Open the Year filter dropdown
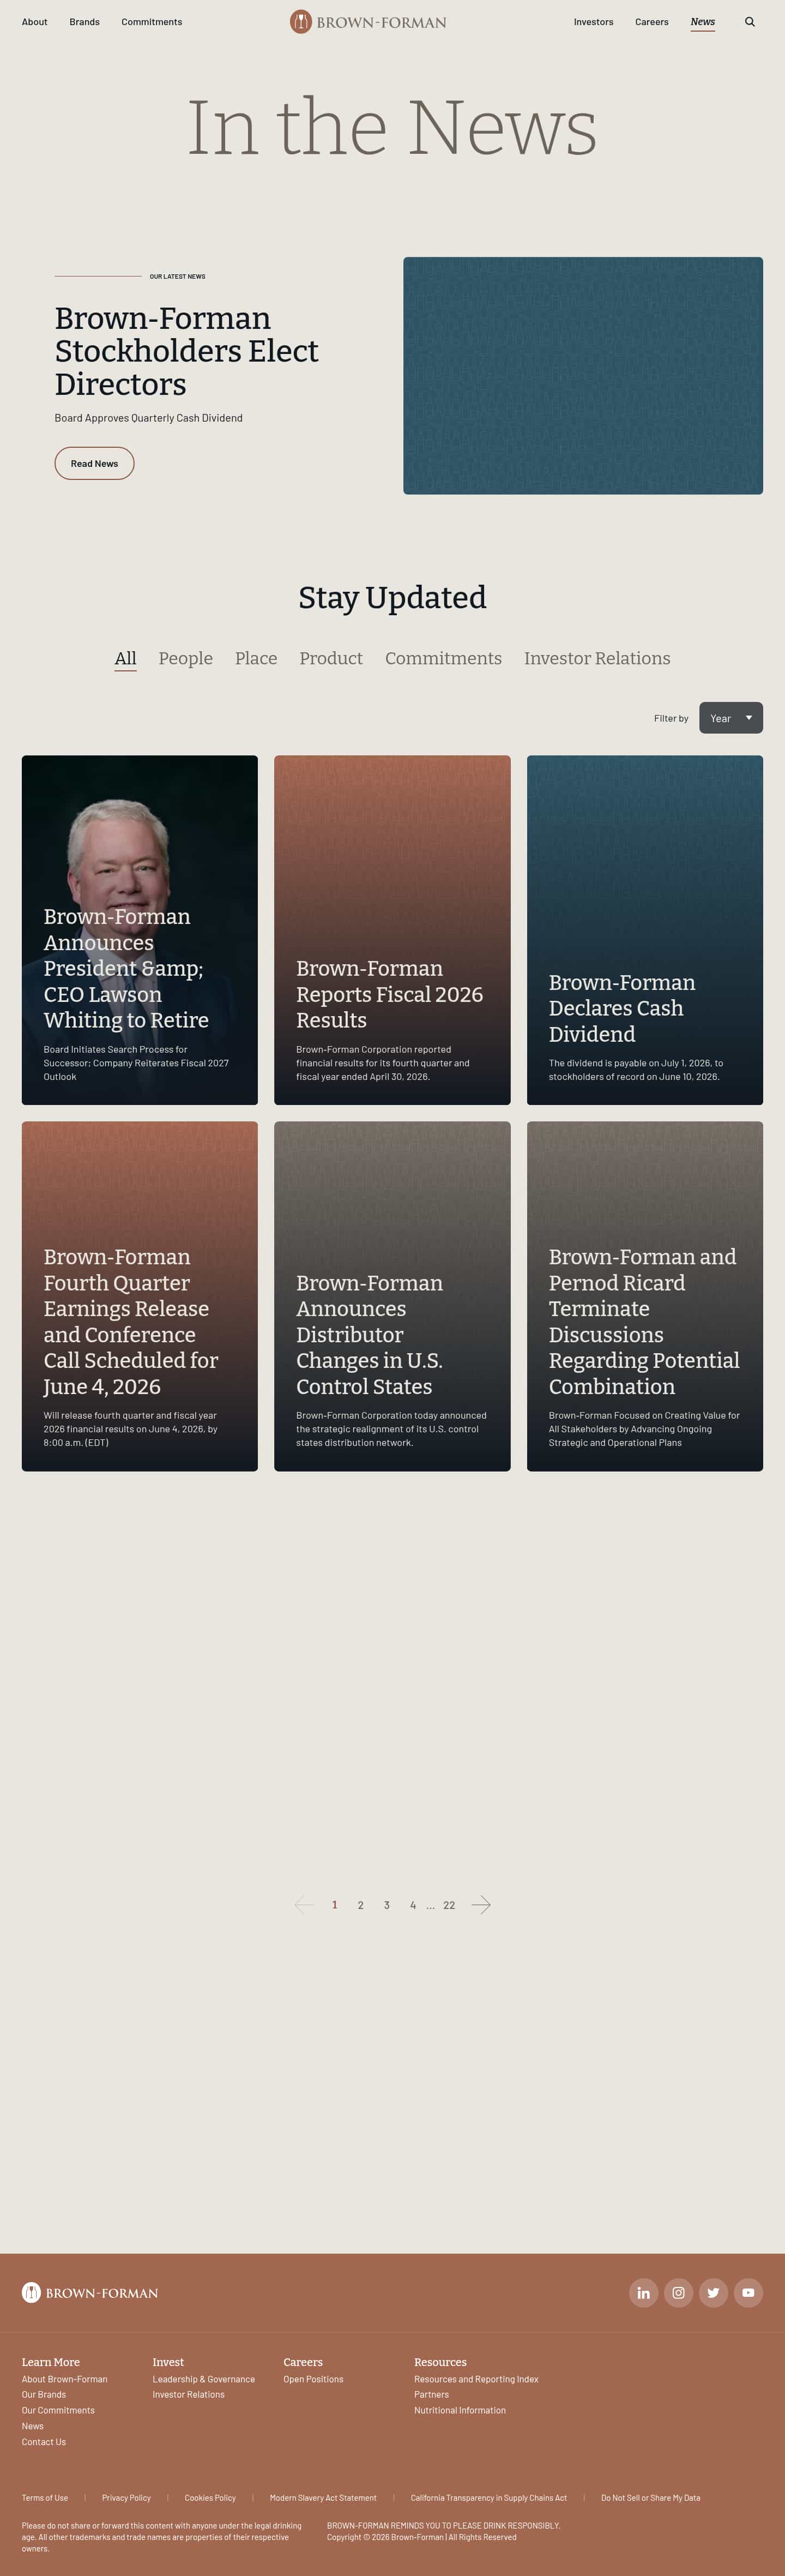785x2576 pixels. click(x=731, y=718)
